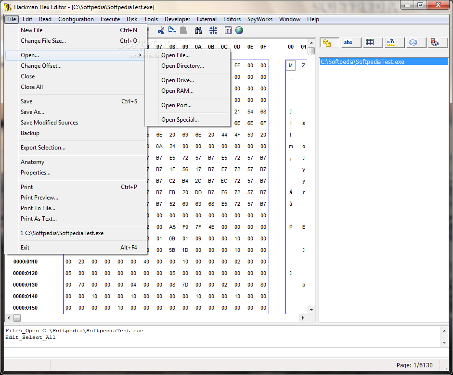The height and width of the screenshot is (375, 453).
Task: Choose Print As Text menu entry
Action: (75, 219)
